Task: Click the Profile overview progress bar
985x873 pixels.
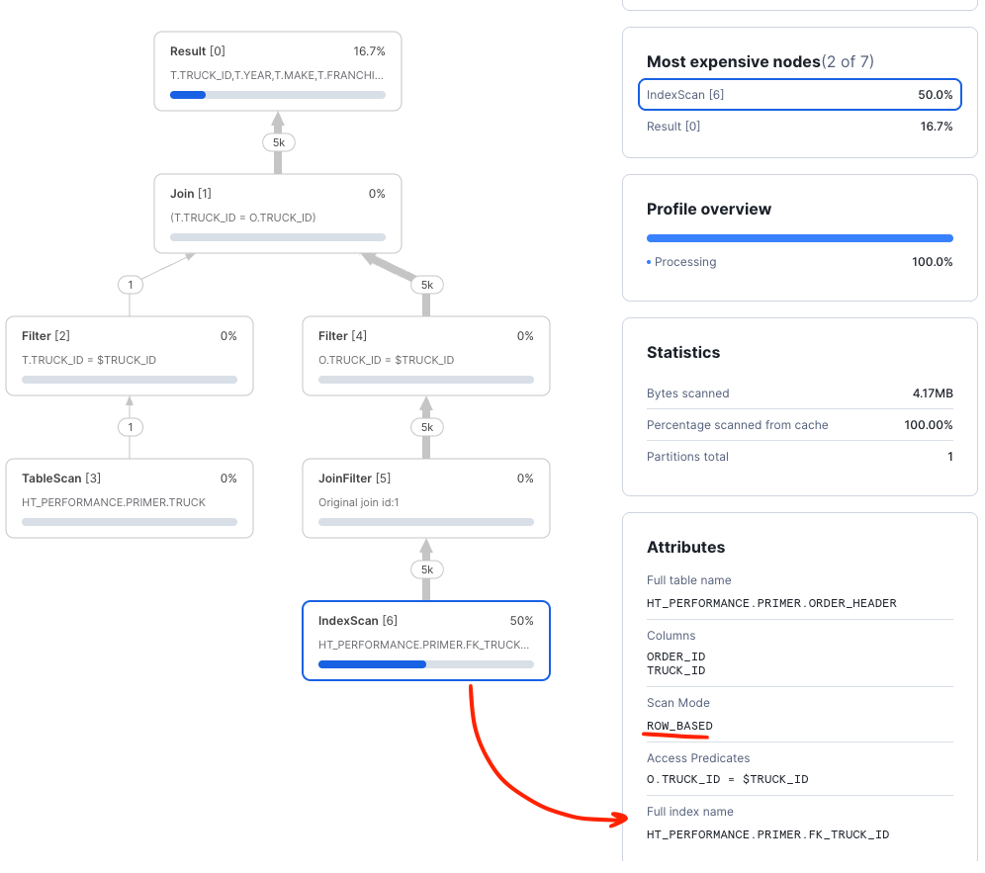Action: tap(799, 238)
